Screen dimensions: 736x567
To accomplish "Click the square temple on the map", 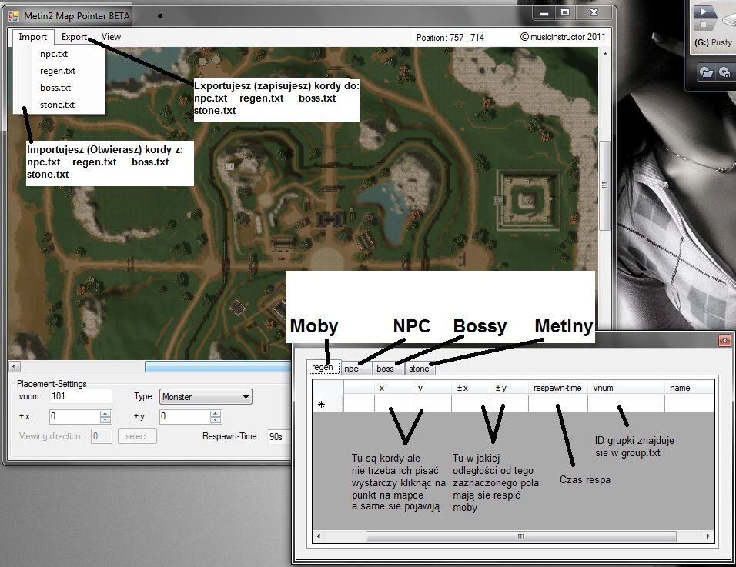I will [527, 202].
